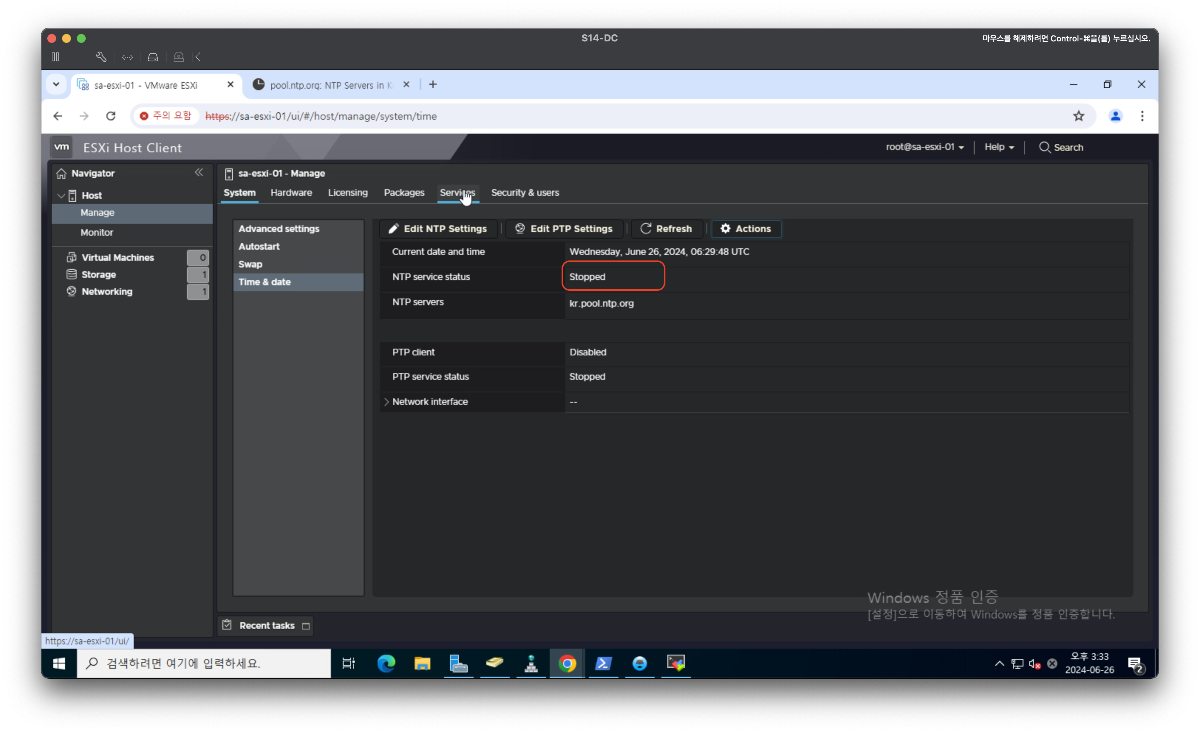Open the Actions gear button

click(x=746, y=229)
